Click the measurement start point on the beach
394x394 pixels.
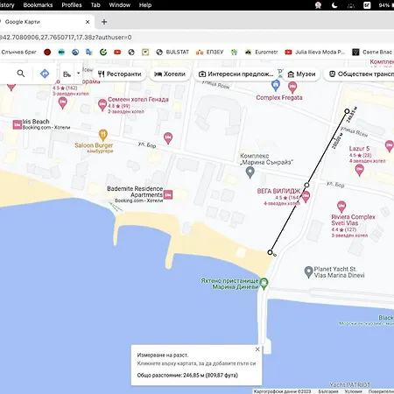(x=270, y=252)
